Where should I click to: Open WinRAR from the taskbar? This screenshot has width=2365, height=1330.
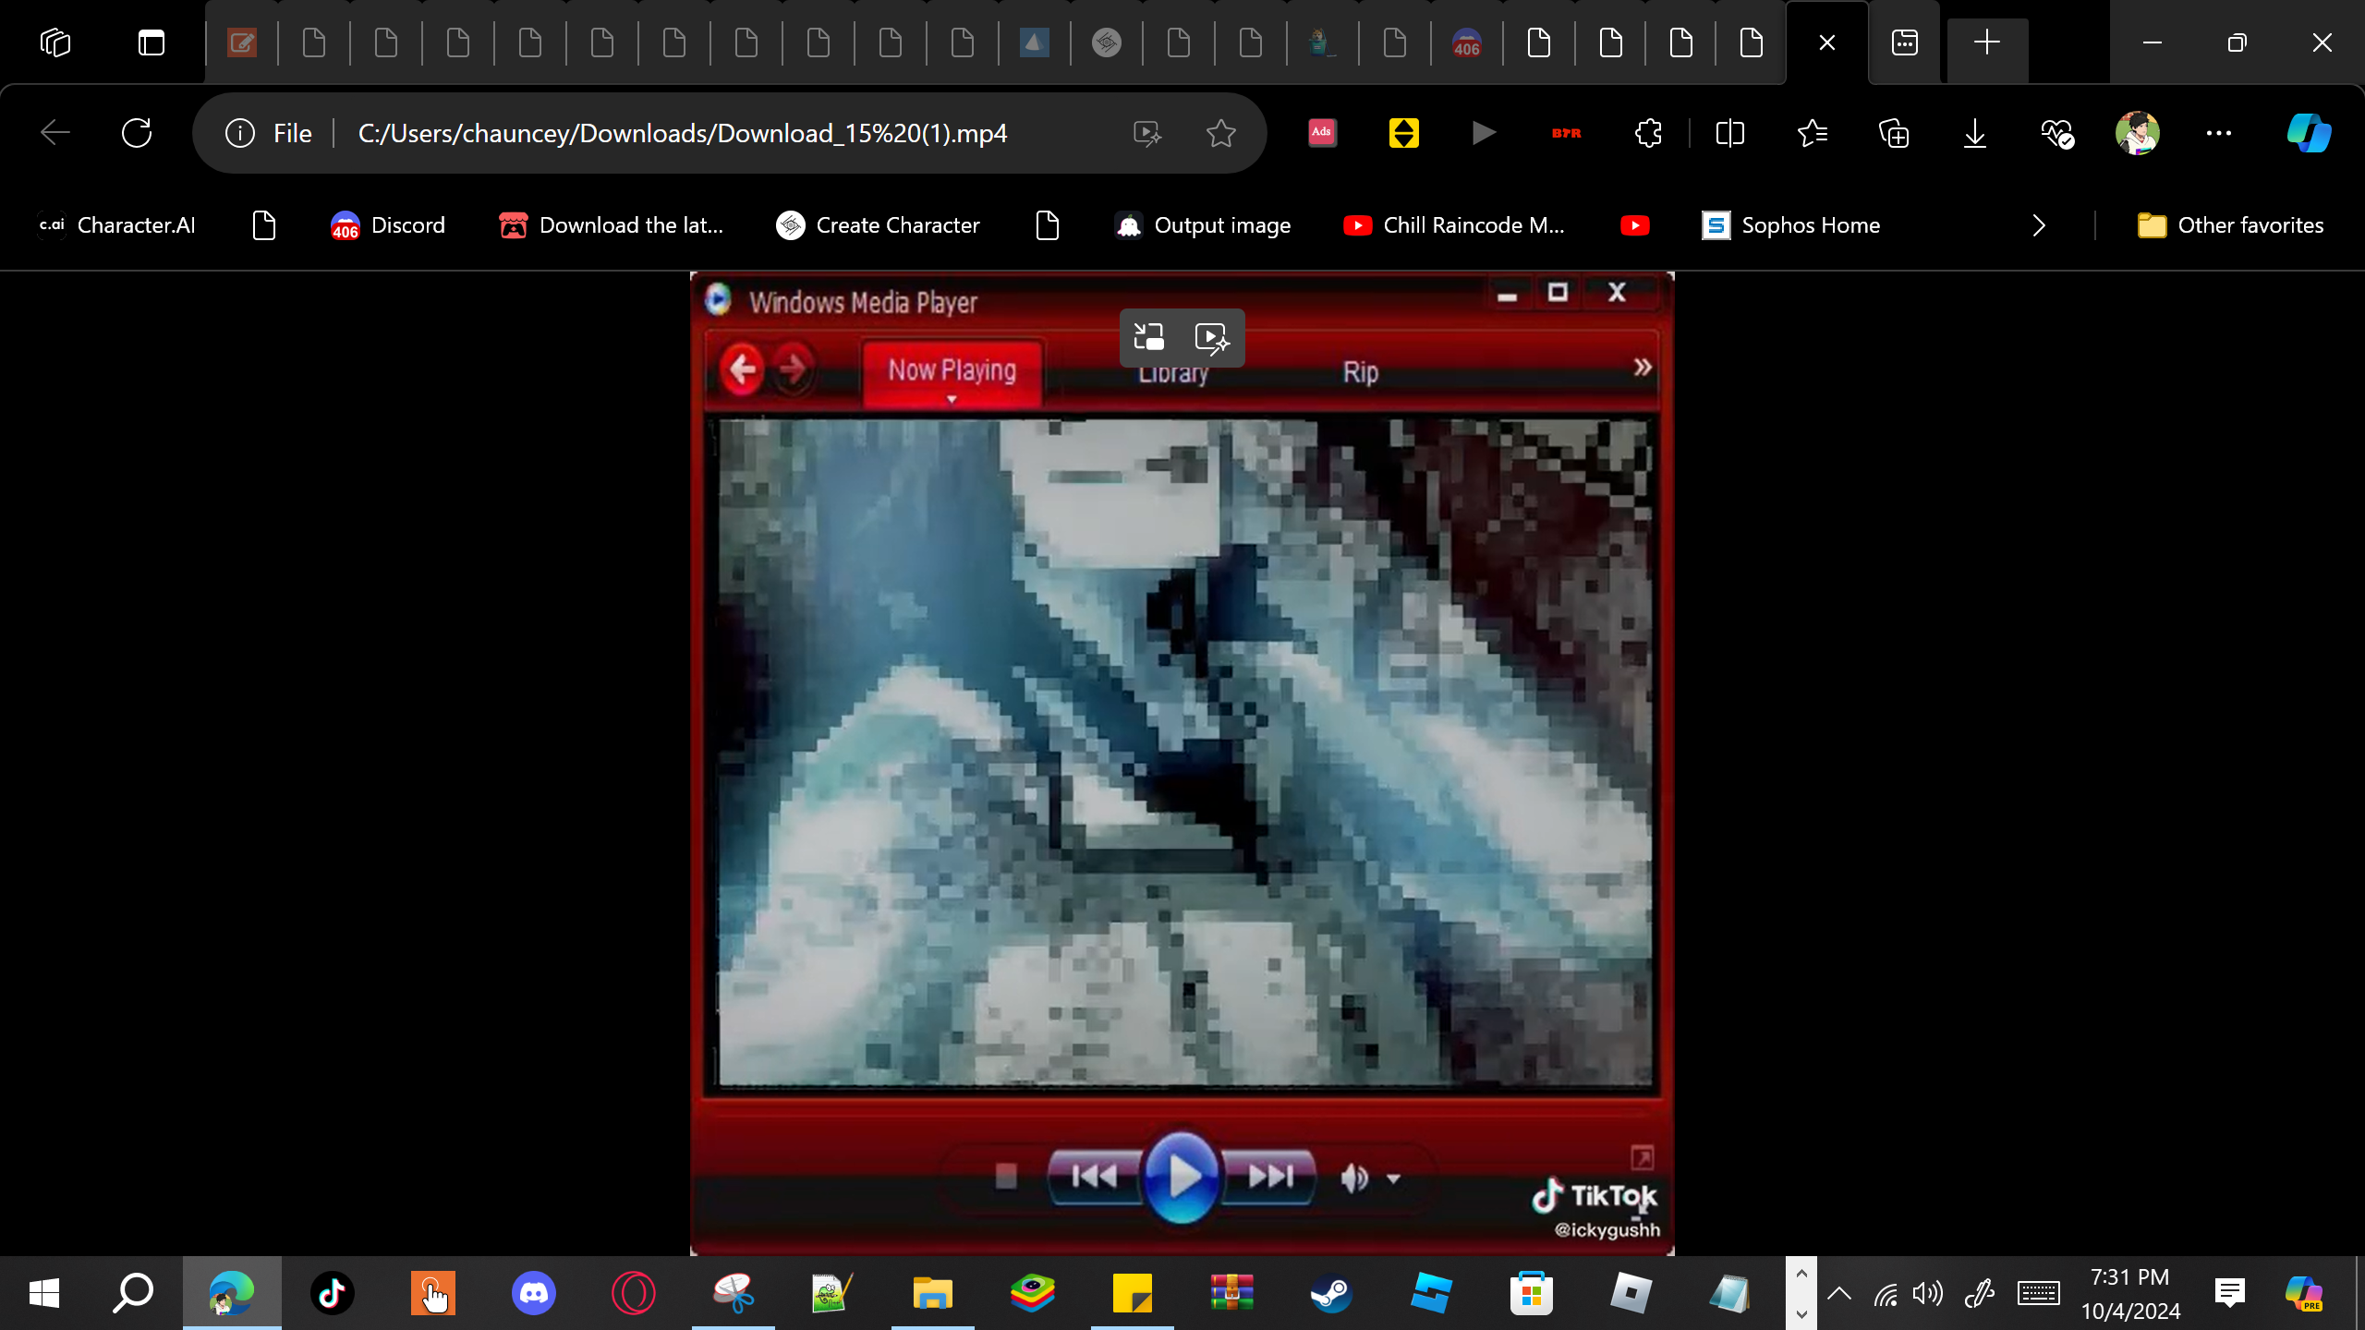1232,1293
